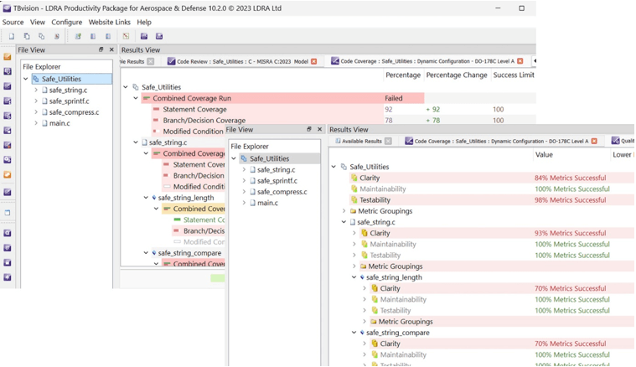The height and width of the screenshot is (367, 636).
Task: Click the bottom-most purple icon in left sidebar
Action: [8, 277]
